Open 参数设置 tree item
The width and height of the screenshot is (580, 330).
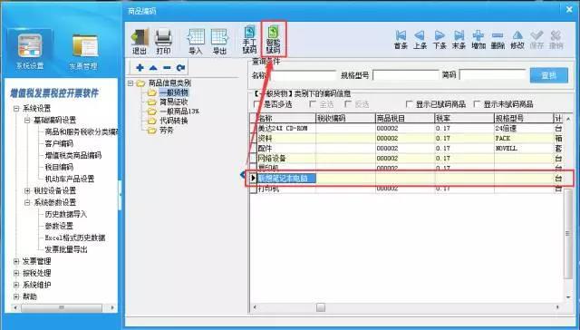pos(59,226)
